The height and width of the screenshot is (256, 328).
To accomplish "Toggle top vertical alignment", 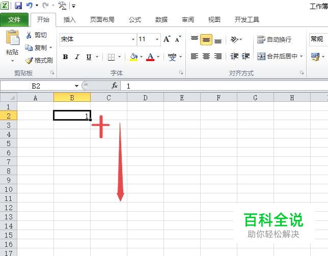I will click(x=195, y=39).
